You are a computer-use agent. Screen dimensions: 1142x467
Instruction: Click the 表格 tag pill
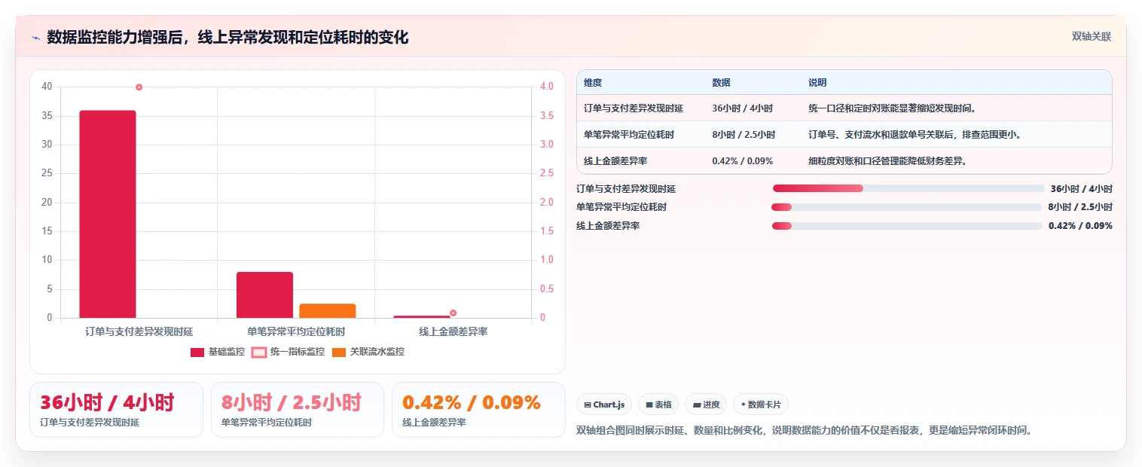click(658, 404)
